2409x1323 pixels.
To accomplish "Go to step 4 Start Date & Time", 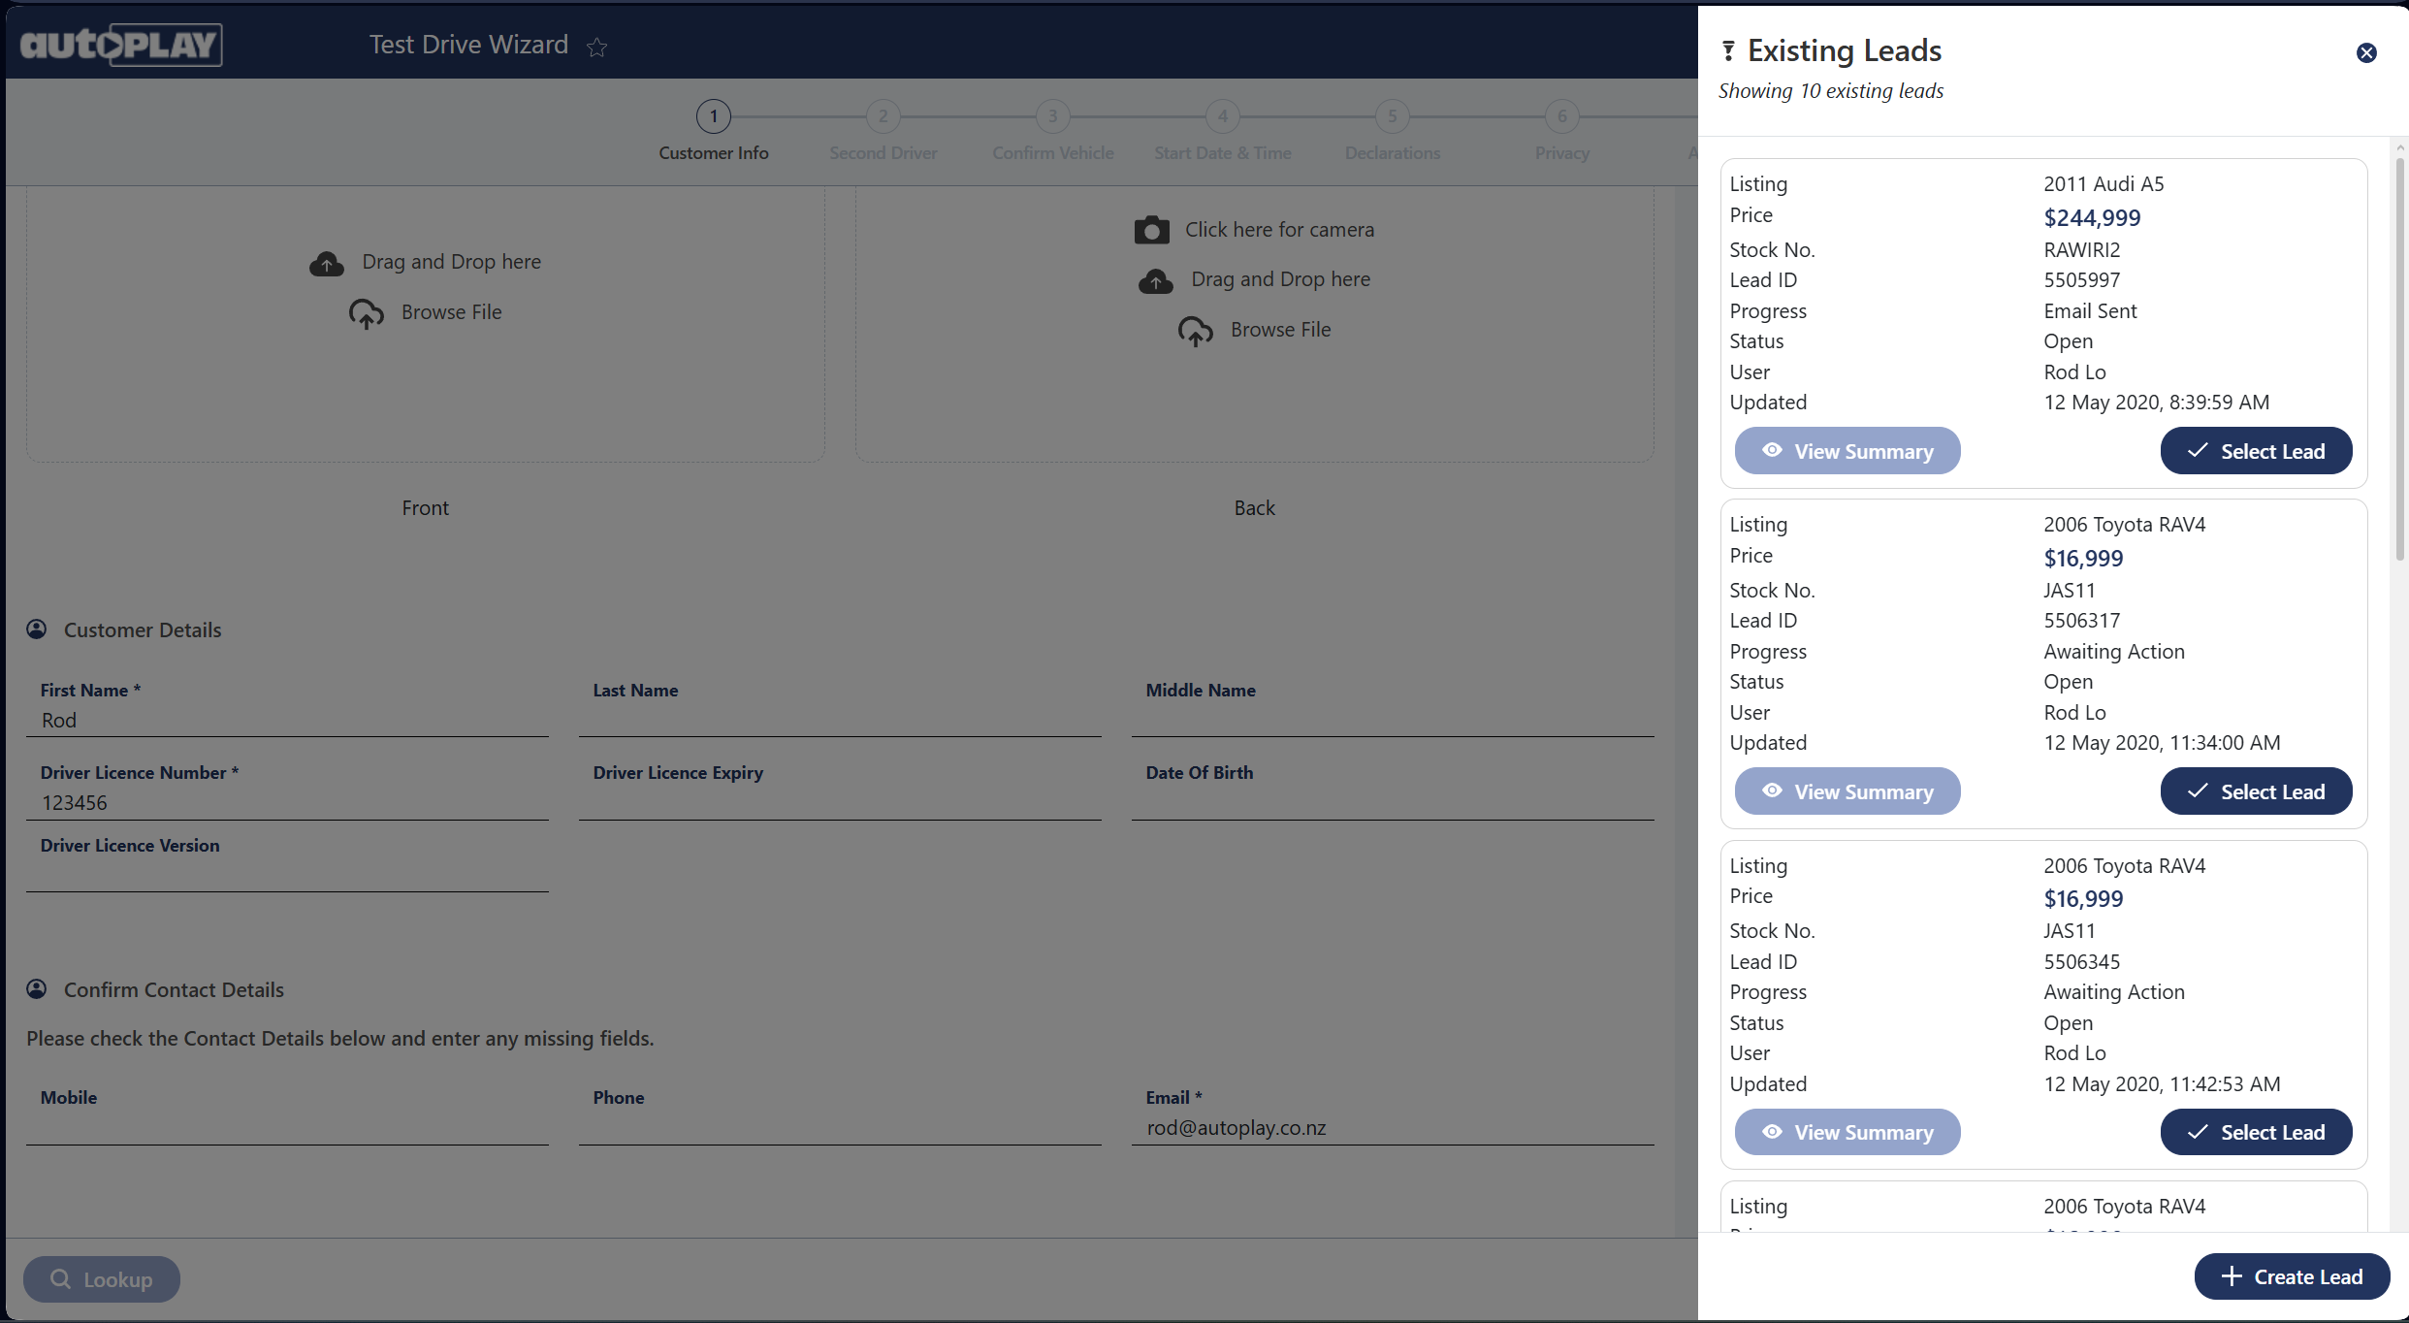I will click(1222, 117).
